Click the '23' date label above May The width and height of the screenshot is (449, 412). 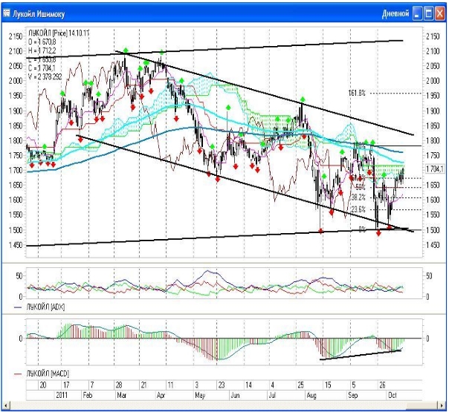pyautogui.click(x=222, y=385)
